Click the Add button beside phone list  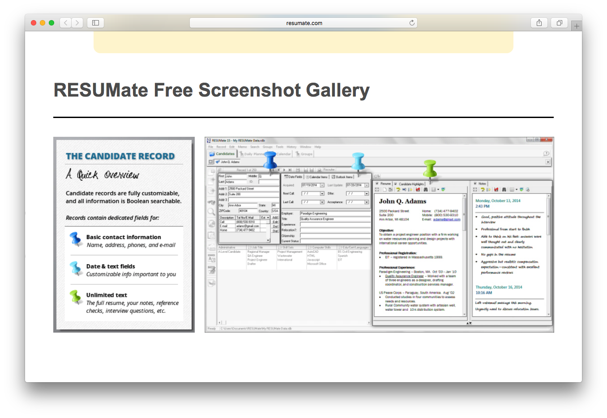(x=275, y=218)
